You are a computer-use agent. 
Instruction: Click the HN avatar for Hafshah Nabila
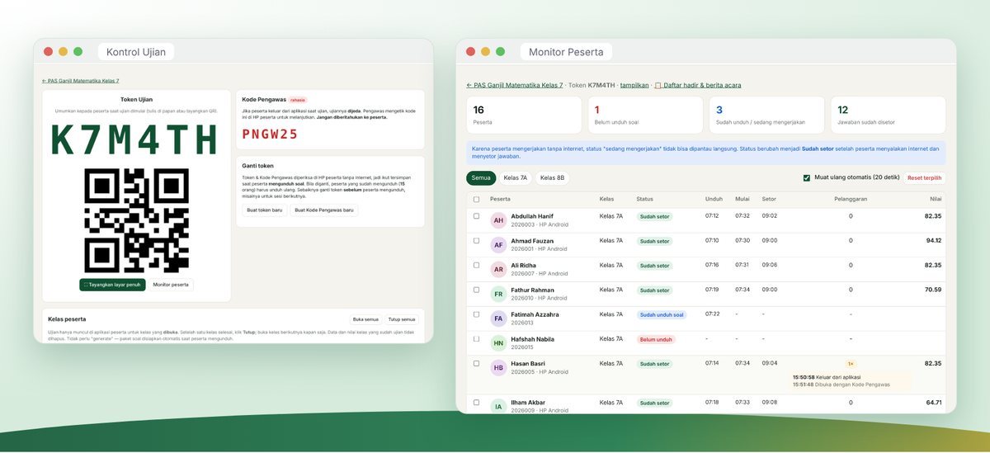tap(498, 343)
